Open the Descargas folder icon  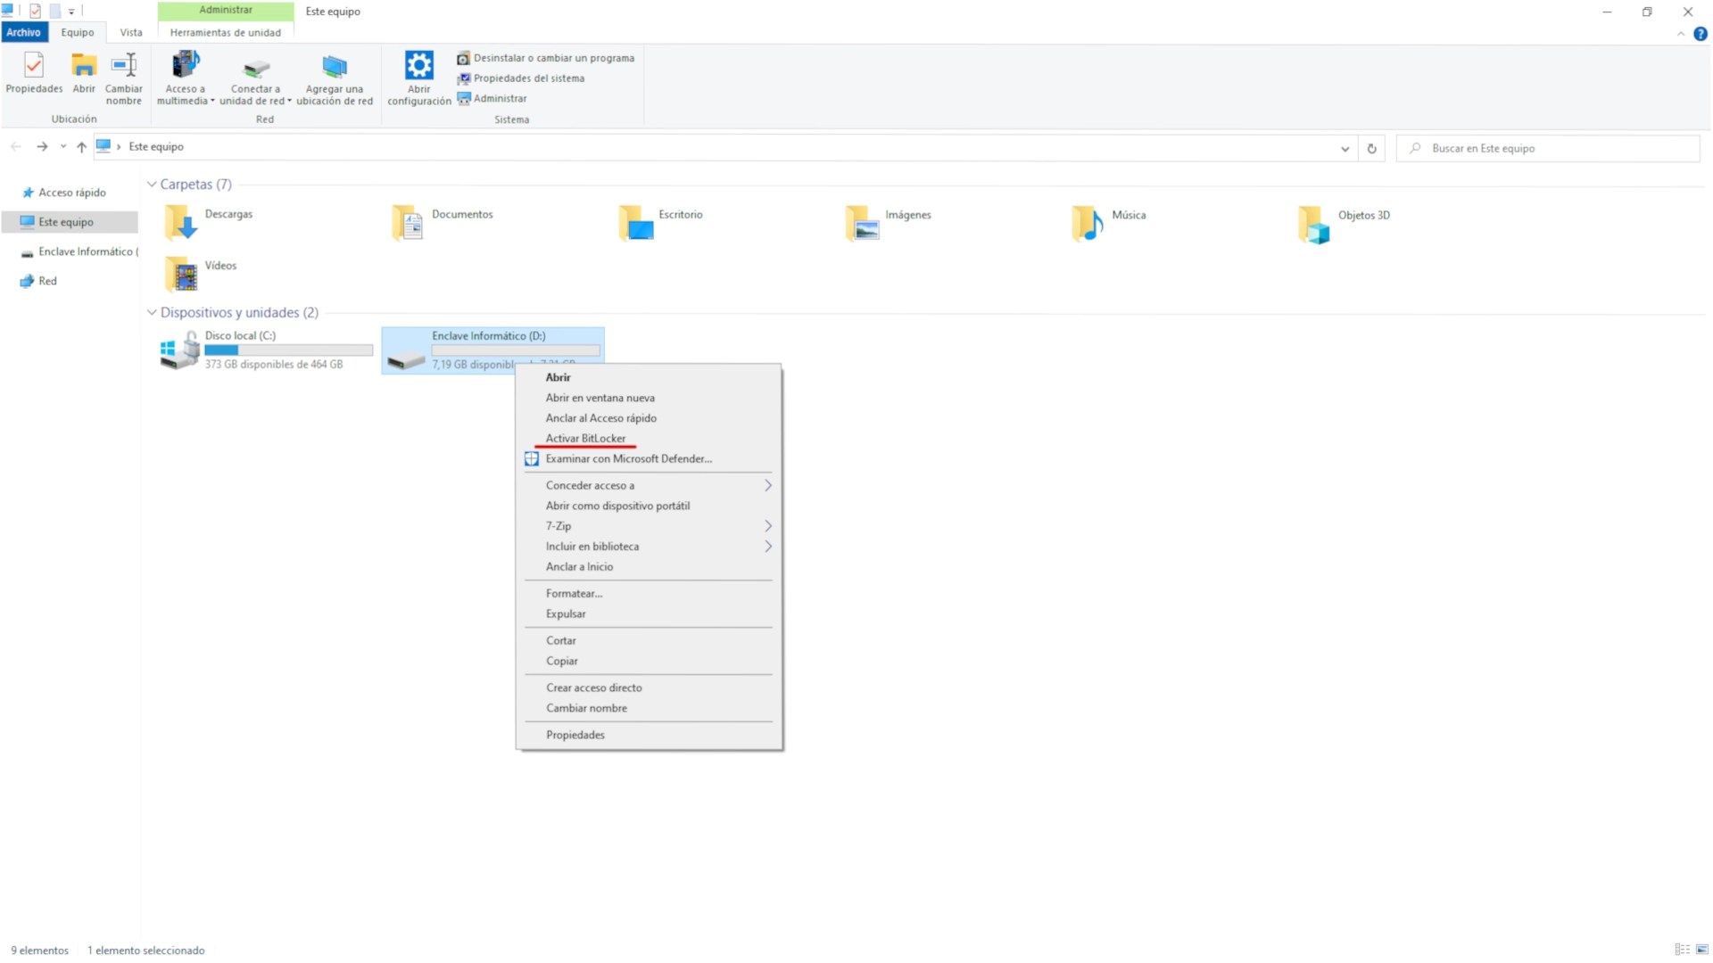[x=181, y=222]
